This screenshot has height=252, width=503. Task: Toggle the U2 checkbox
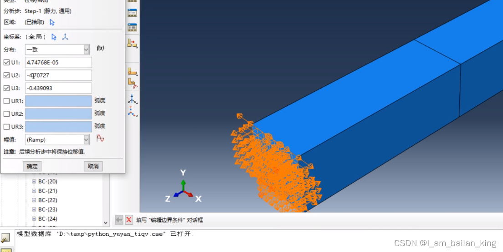[x=6, y=75]
